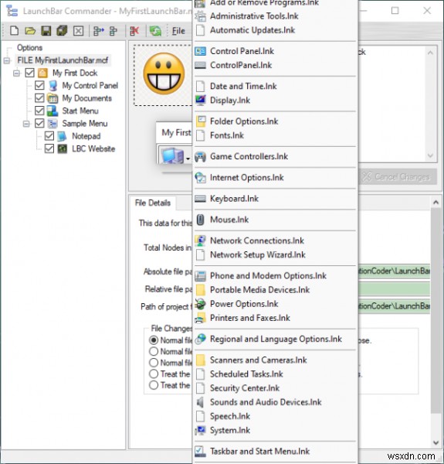This screenshot has width=444, height=464.
Task: Collapse the My First Dock tree node
Action: 17,73
